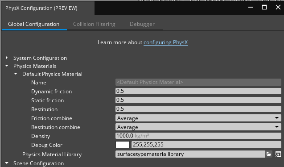Open the configuring PhysX link
284x167 pixels.
pos(165,42)
